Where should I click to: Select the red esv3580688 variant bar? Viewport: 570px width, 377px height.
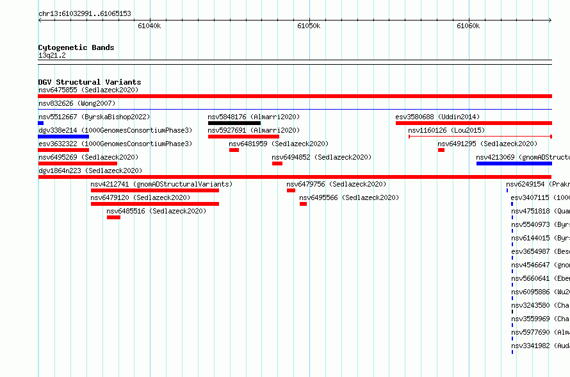click(x=474, y=123)
